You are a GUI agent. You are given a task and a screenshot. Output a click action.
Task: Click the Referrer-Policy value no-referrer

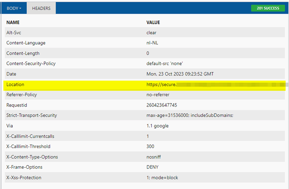coord(158,95)
